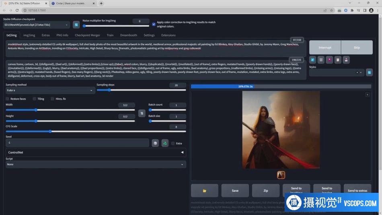
Task: Adjust the Noise multiplier for img2img slider
Action: point(116,26)
